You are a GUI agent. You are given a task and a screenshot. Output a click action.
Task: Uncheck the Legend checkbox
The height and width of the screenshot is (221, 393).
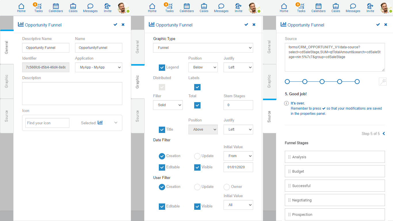(x=162, y=67)
